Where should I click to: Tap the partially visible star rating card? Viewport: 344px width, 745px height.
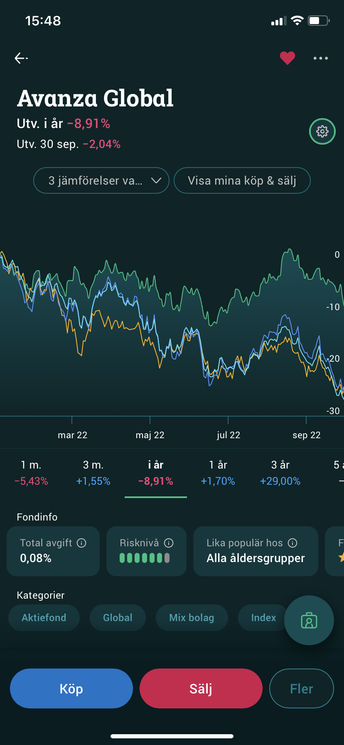tap(335, 551)
